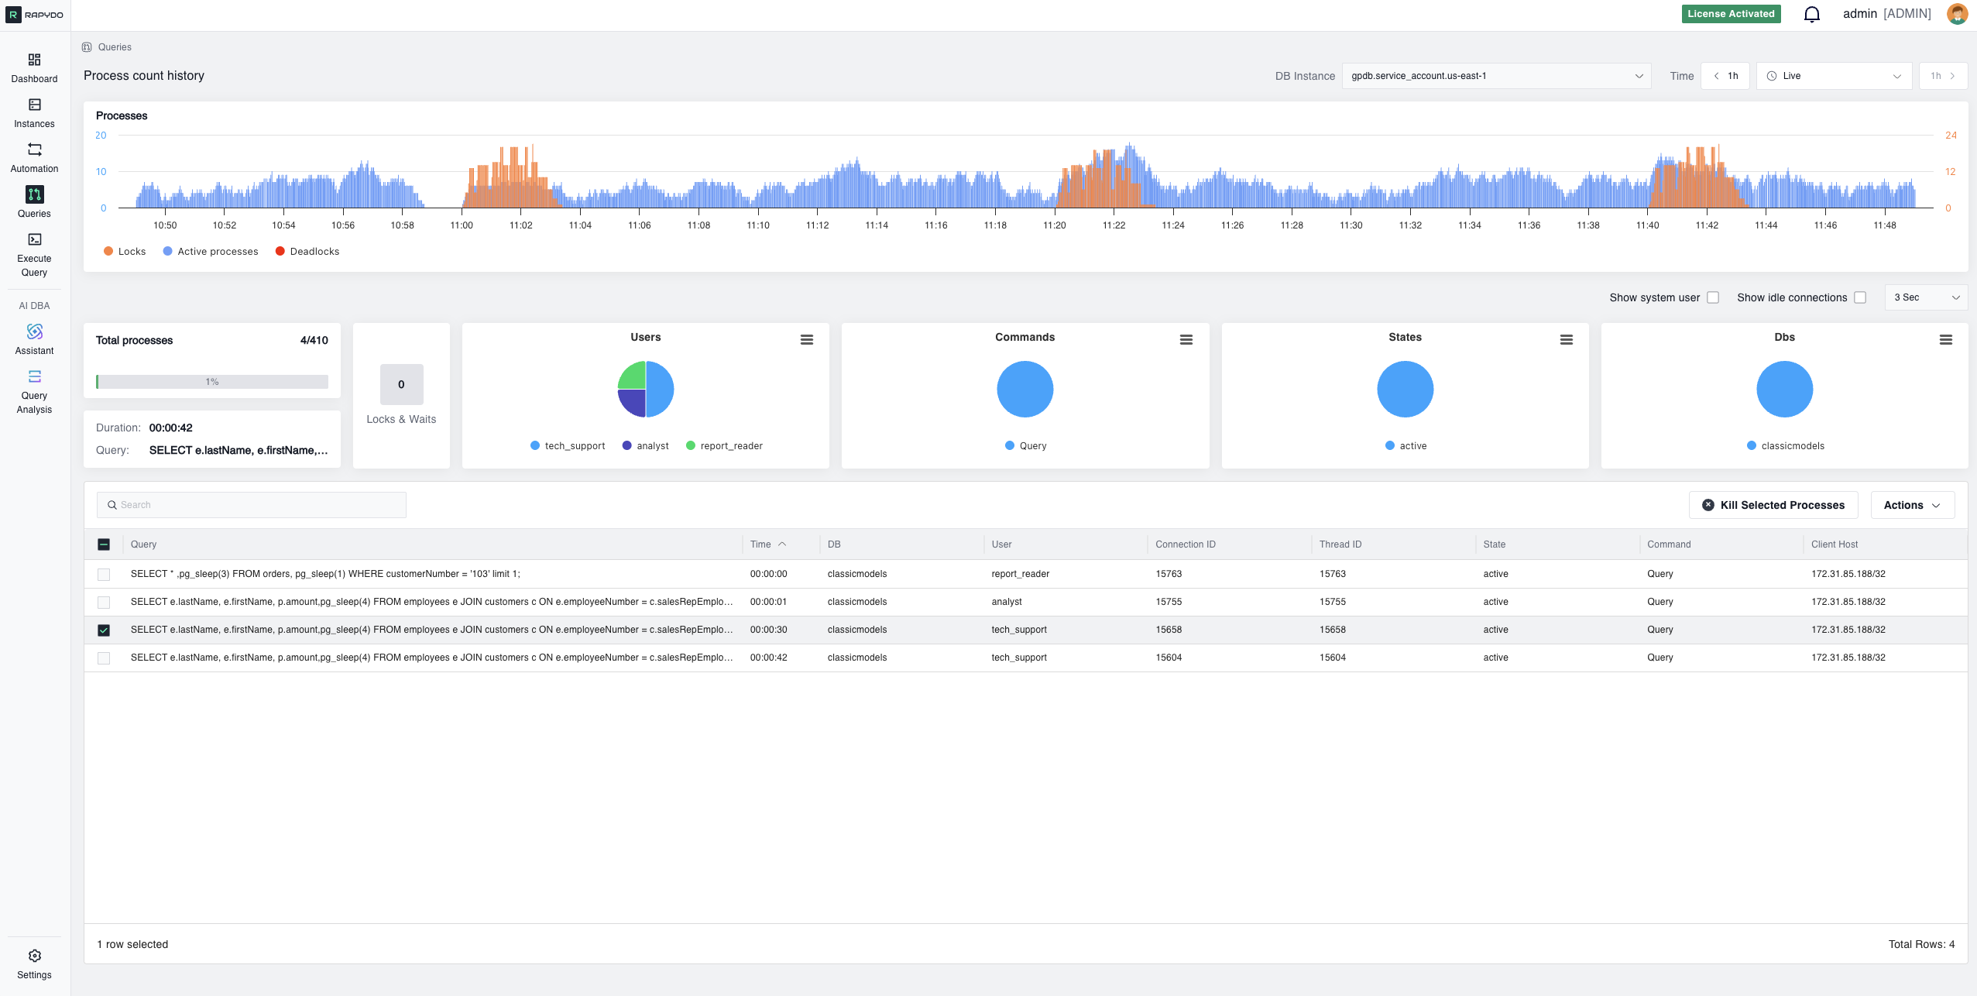Click the process Search input field
The width and height of the screenshot is (1977, 996).
[252, 505]
